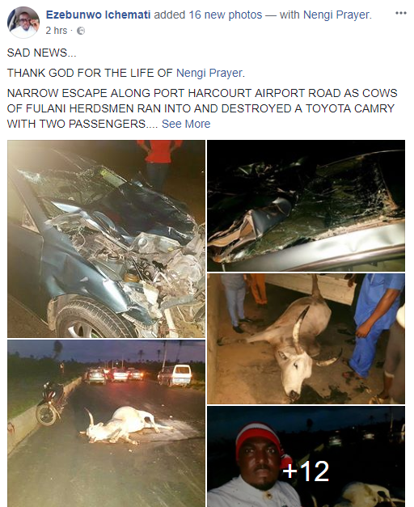This screenshot has width=414, height=507.
Task: Click the public audience globe icon
Action: pos(81,31)
